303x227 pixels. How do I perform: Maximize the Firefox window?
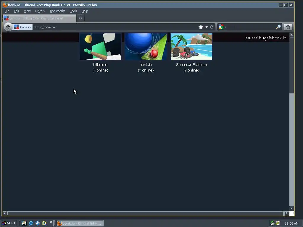click(x=286, y=5)
